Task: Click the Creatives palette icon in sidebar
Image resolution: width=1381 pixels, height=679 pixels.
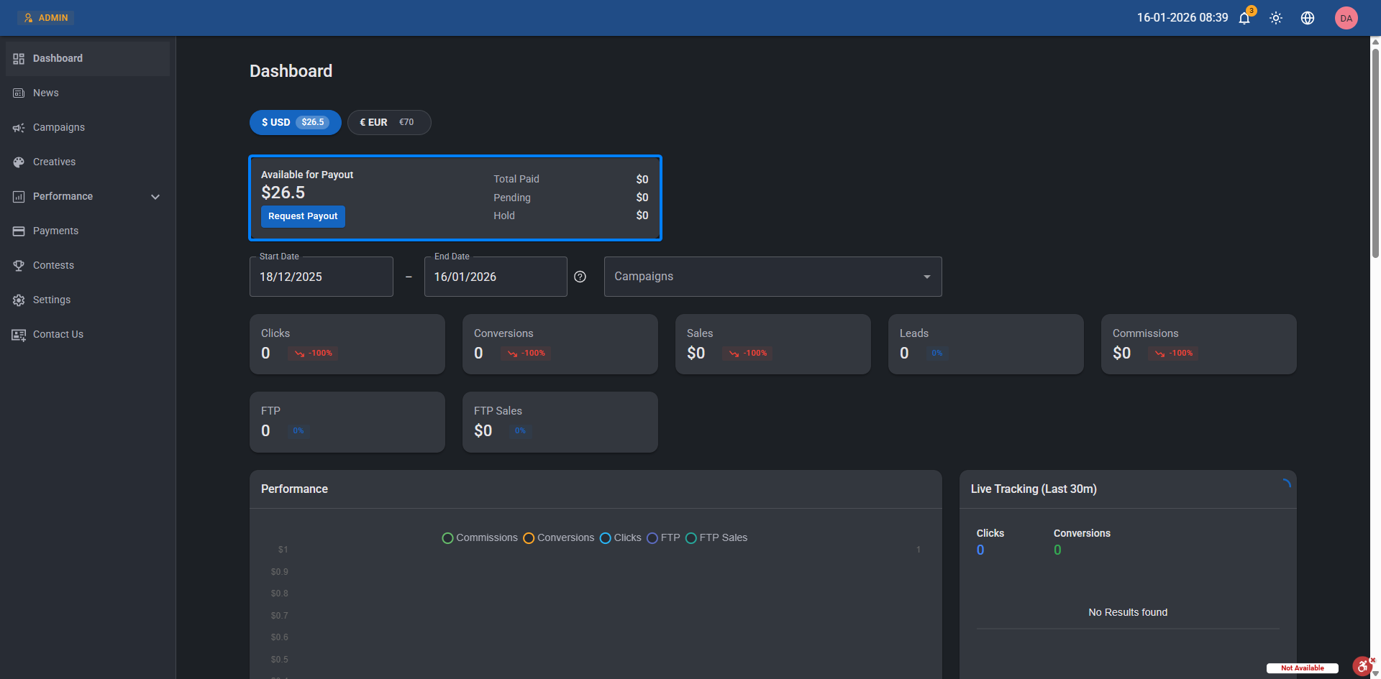Action: coord(19,162)
